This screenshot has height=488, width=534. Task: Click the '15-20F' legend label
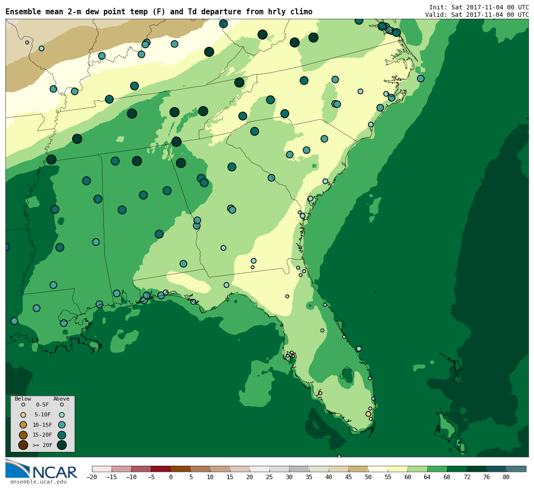click(x=43, y=435)
